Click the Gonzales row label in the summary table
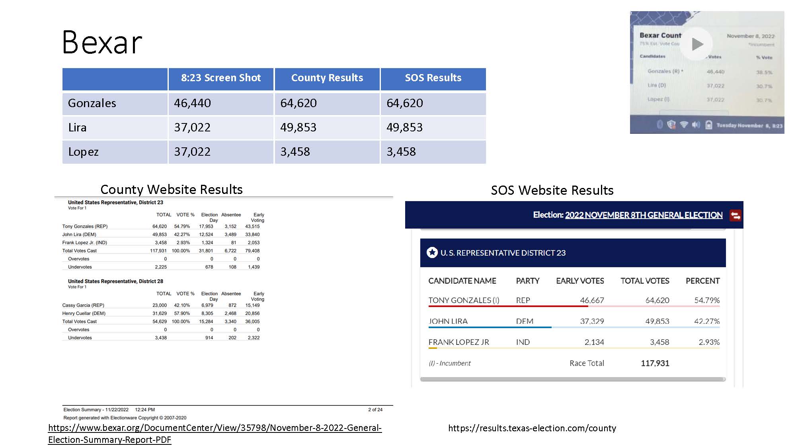 [92, 104]
